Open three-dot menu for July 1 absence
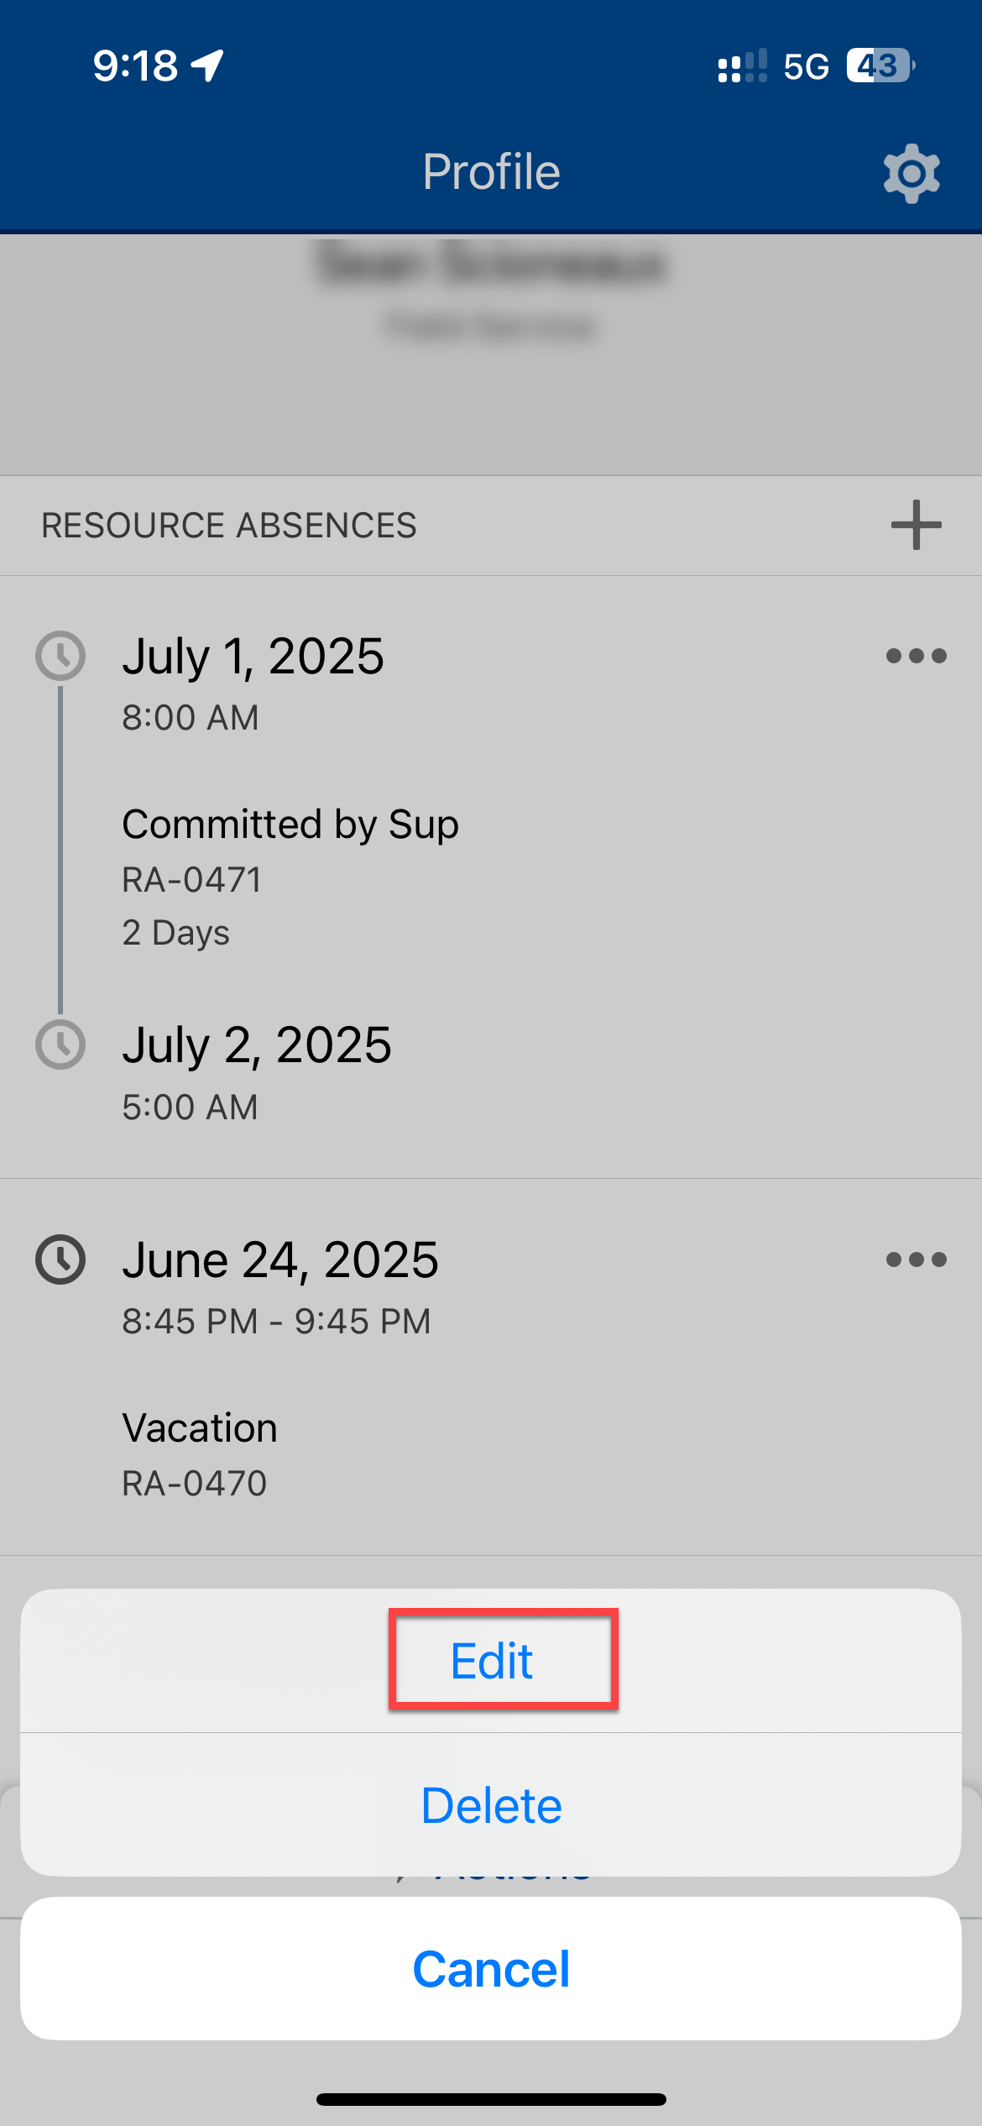The height and width of the screenshot is (2126, 982). pyautogui.click(x=916, y=656)
